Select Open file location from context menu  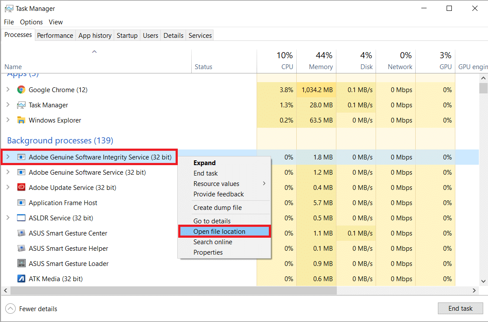click(219, 232)
